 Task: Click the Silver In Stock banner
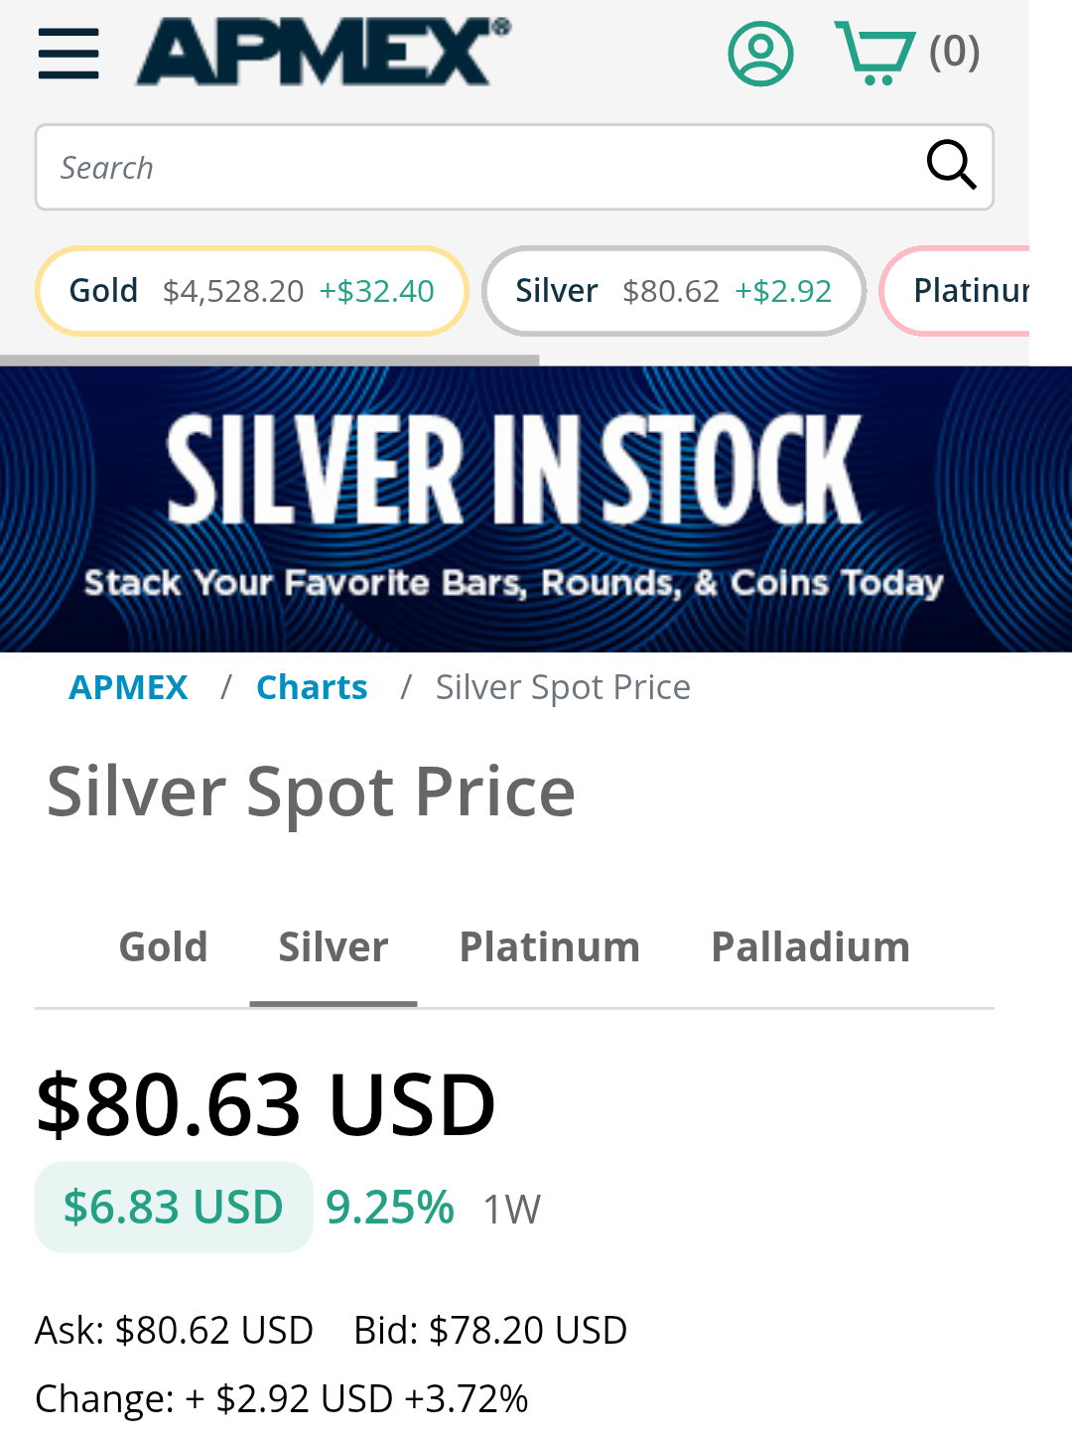click(x=536, y=508)
